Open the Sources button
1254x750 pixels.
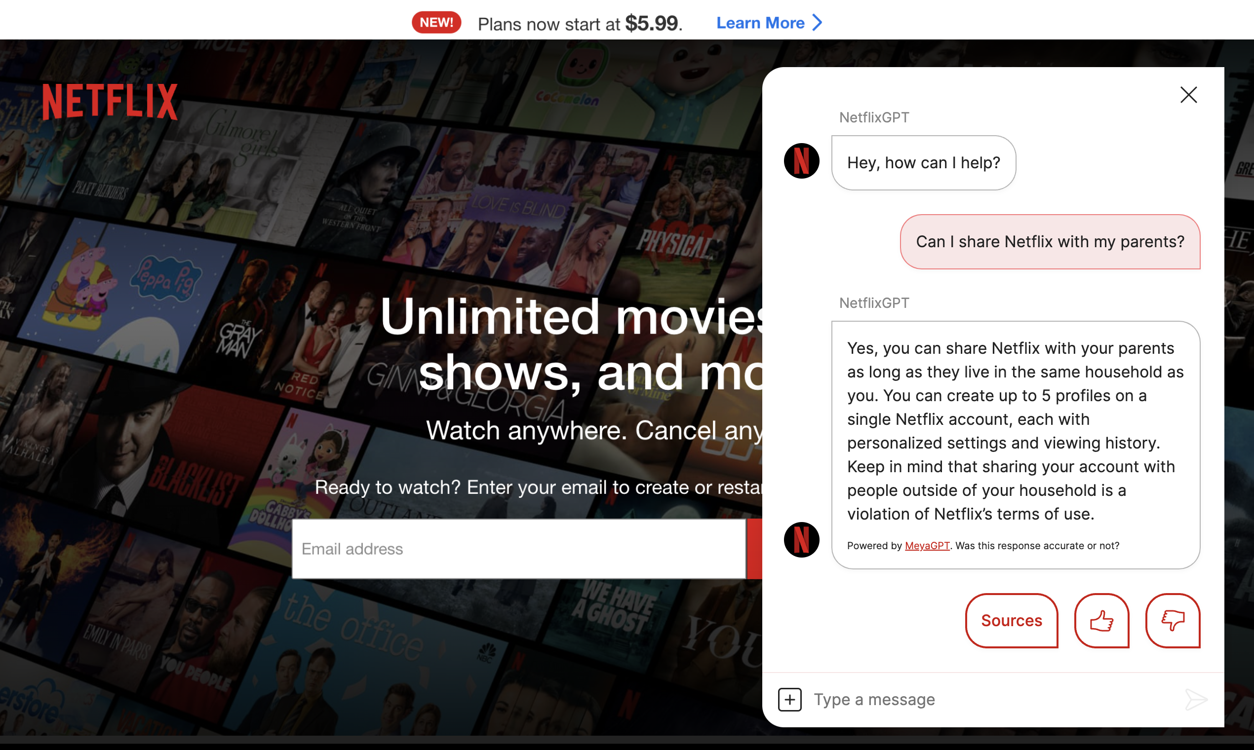[1011, 621]
